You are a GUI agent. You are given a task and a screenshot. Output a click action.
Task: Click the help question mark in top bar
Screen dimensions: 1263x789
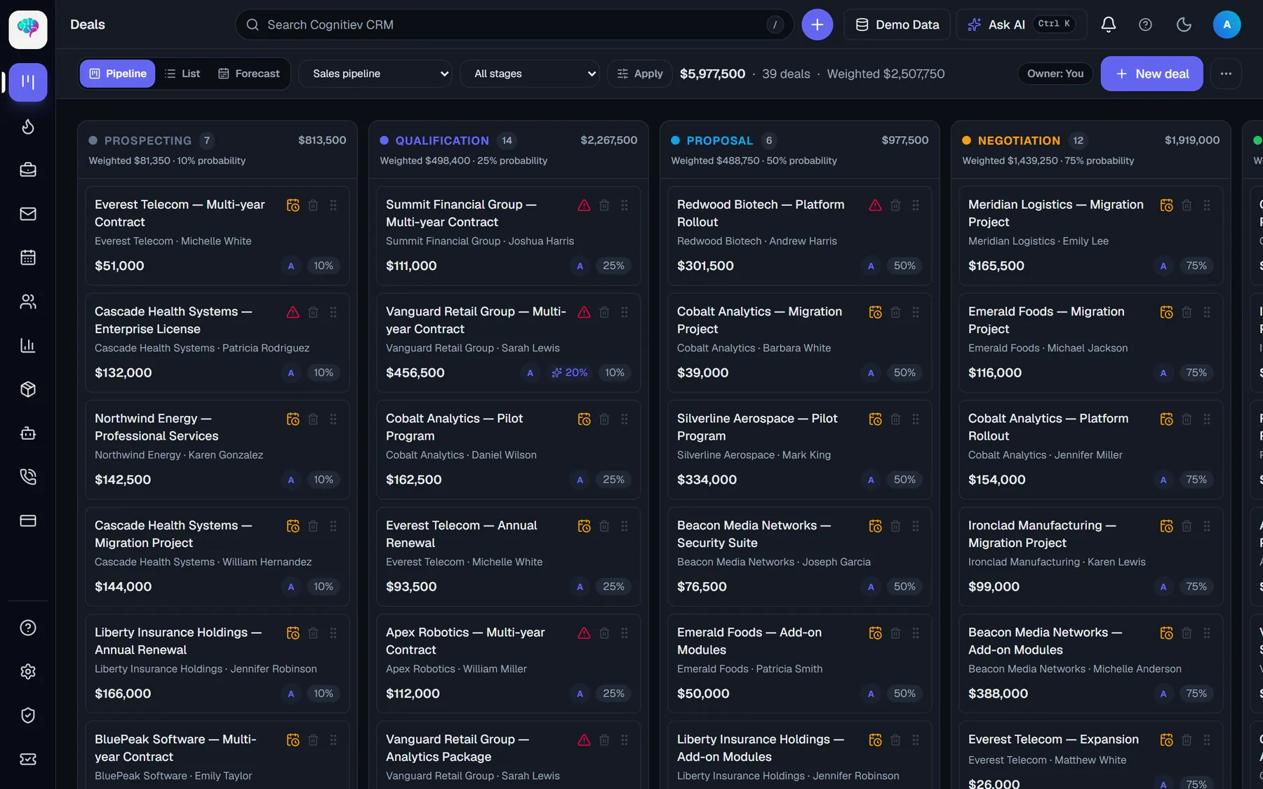(x=1145, y=25)
